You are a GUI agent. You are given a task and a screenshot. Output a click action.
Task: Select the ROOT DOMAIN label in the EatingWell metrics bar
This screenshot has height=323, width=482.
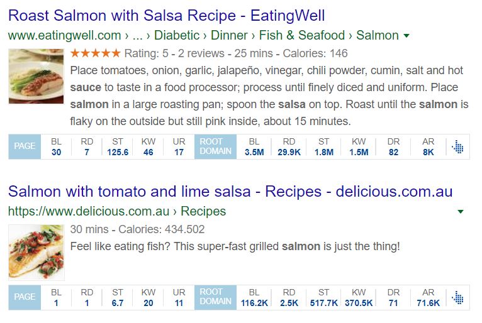click(215, 146)
